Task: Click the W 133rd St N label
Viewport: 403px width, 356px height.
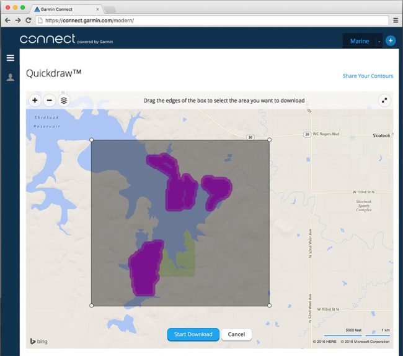Action: coord(363,192)
